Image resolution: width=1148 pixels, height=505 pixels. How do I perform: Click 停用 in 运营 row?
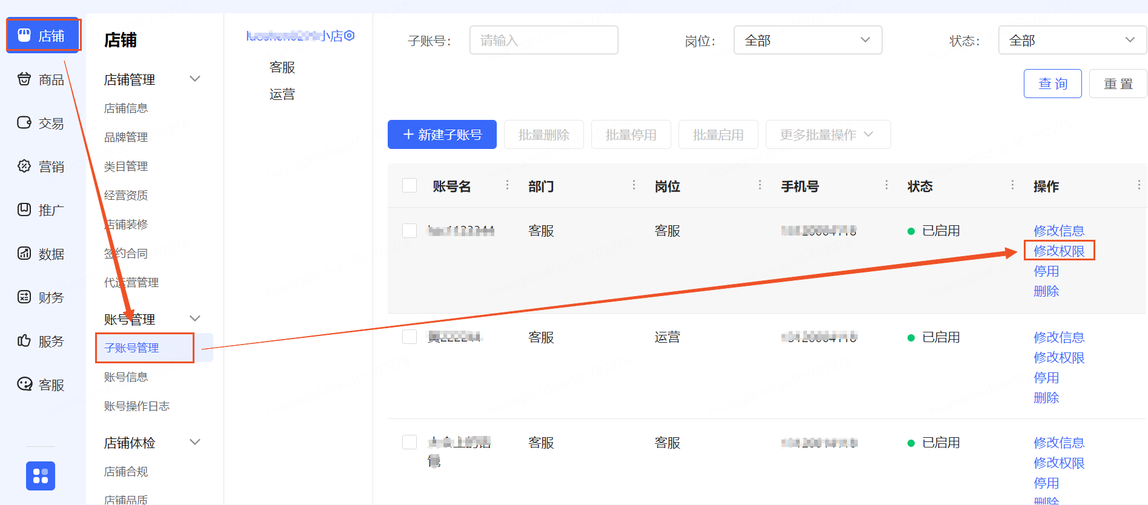pyautogui.click(x=1046, y=378)
